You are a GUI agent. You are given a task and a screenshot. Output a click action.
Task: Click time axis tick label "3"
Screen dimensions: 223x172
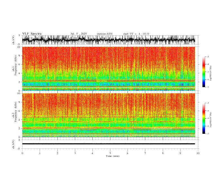75,153
